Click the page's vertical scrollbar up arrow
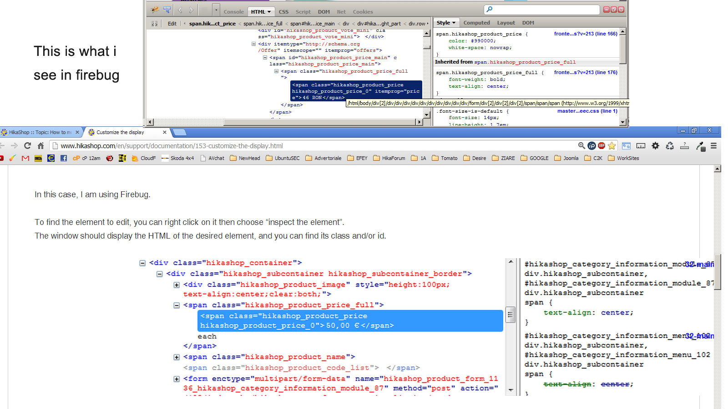728x409 pixels. click(x=718, y=169)
